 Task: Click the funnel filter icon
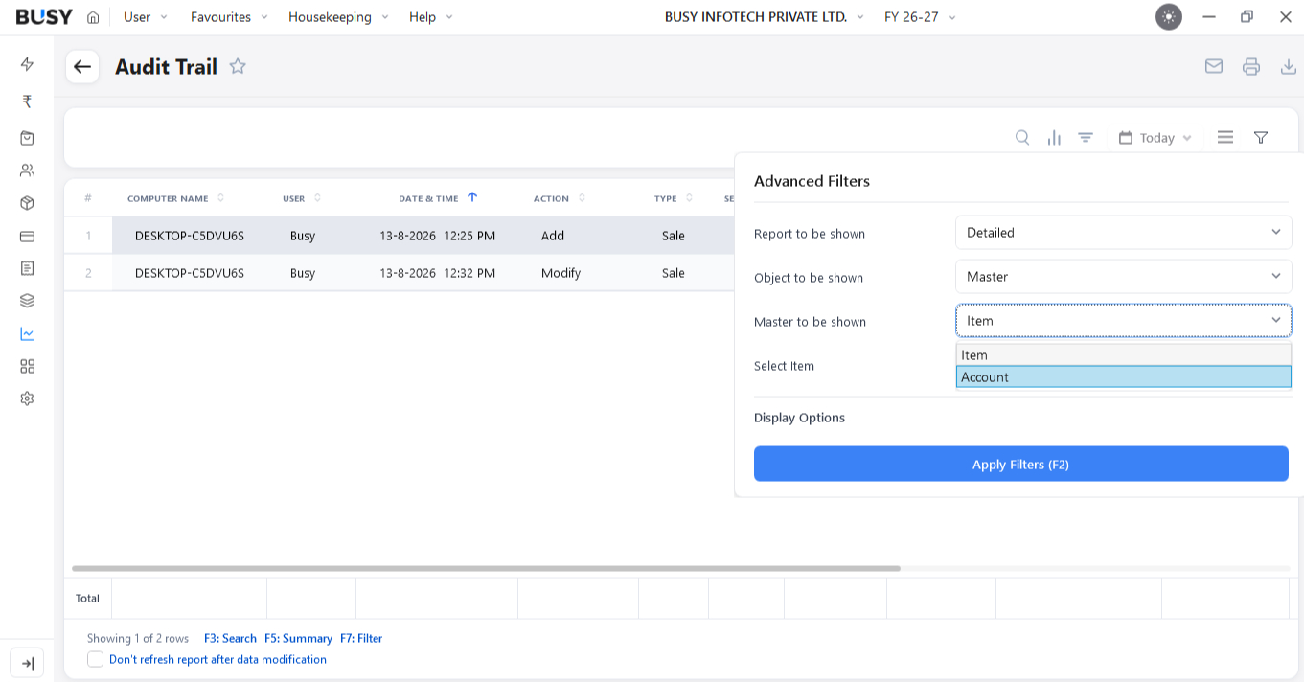(x=1261, y=138)
